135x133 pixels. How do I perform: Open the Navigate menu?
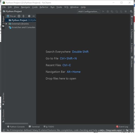26,7
